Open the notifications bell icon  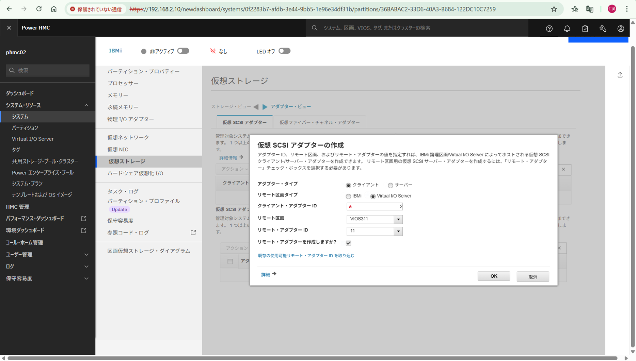pyautogui.click(x=567, y=29)
